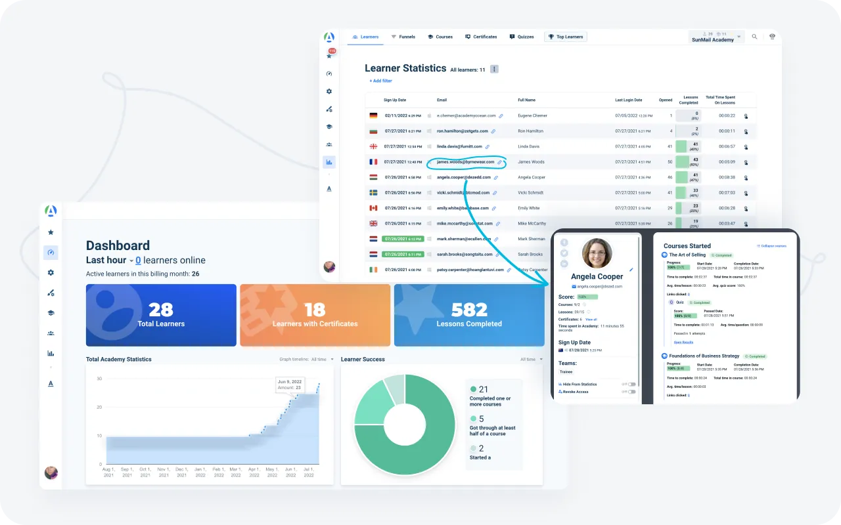Click Open Results link under Quiz

(683, 342)
